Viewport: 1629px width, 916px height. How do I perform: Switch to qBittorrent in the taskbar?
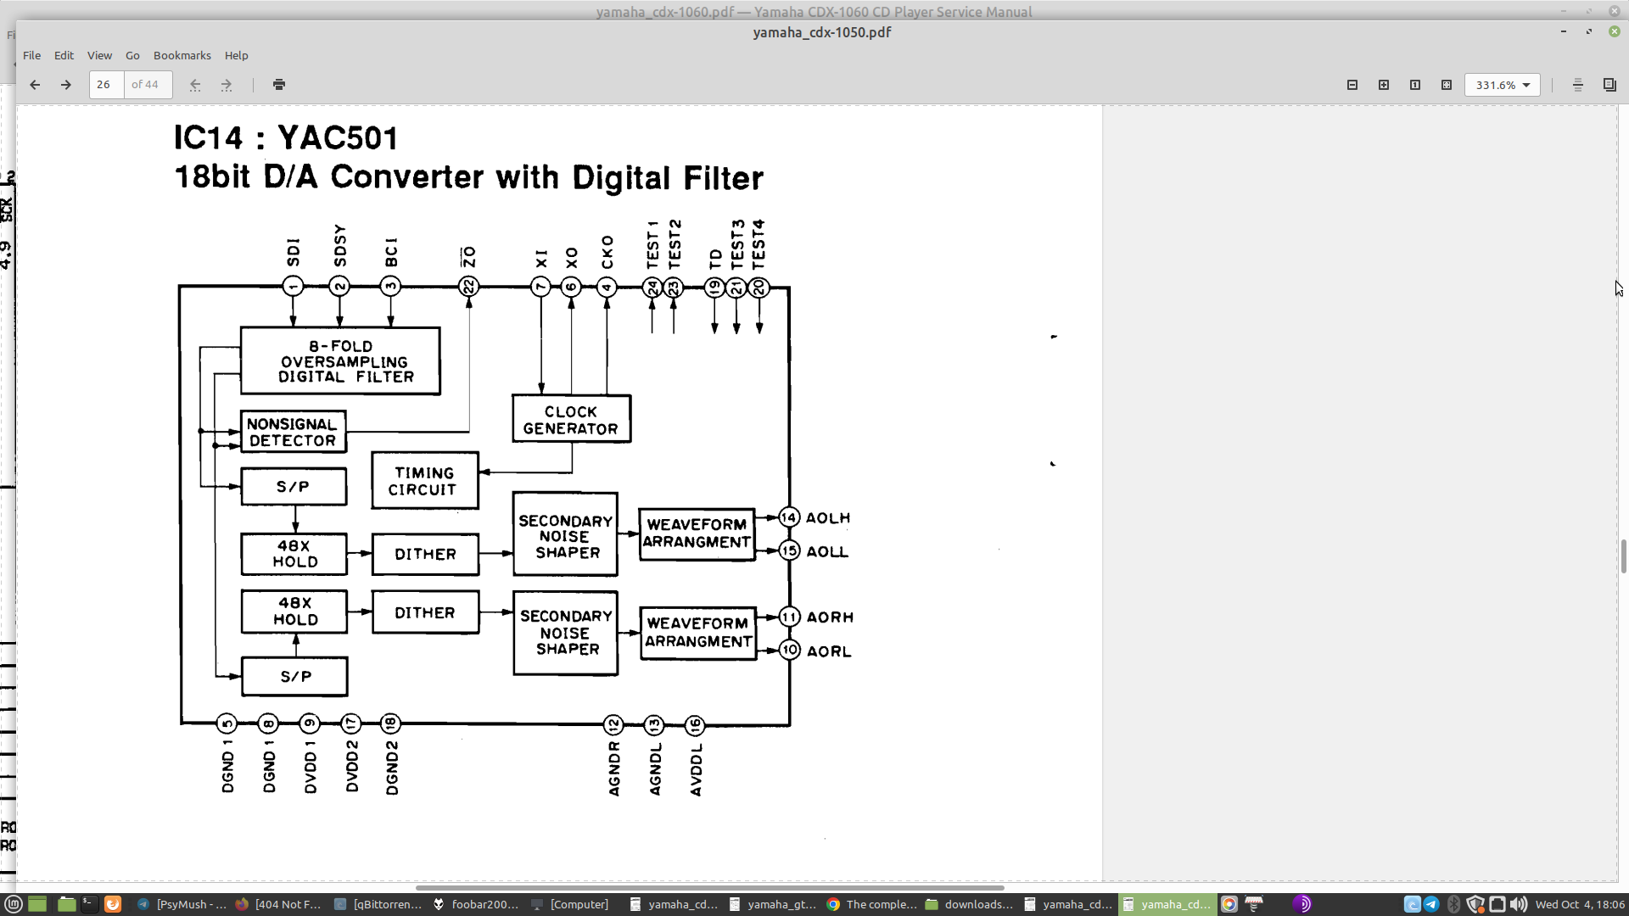pos(378,904)
